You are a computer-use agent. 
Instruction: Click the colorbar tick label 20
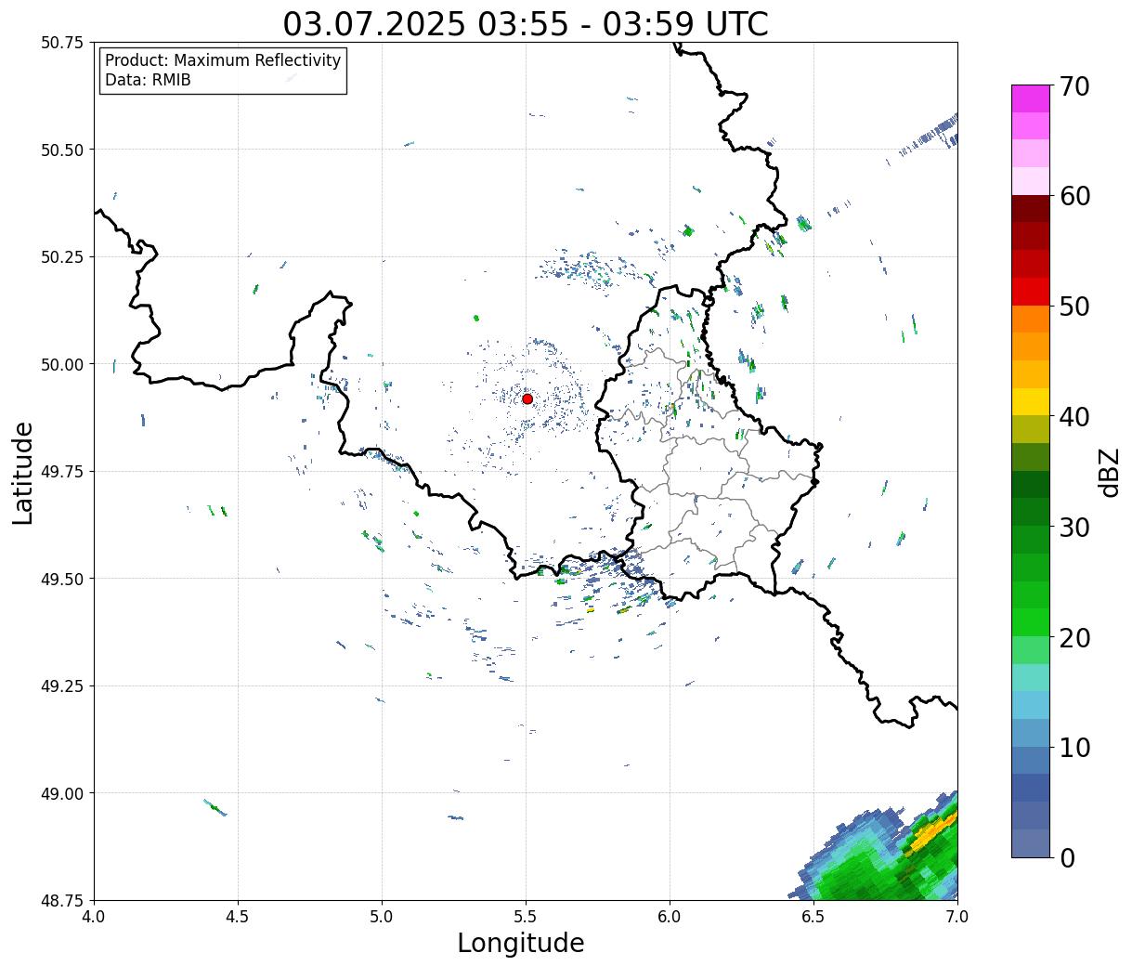pyautogui.click(x=1073, y=637)
